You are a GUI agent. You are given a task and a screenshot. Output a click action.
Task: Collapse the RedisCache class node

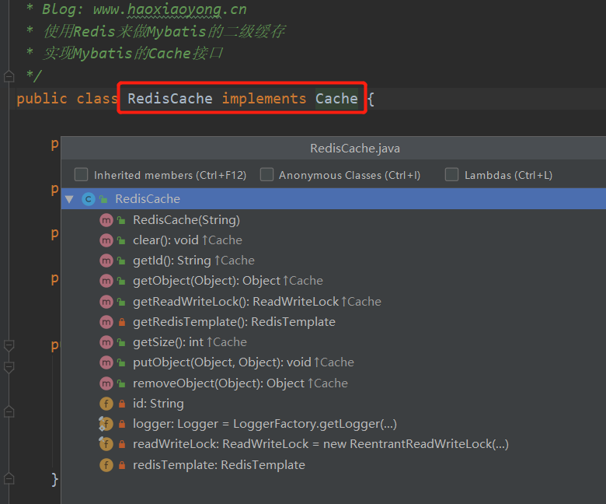point(70,199)
